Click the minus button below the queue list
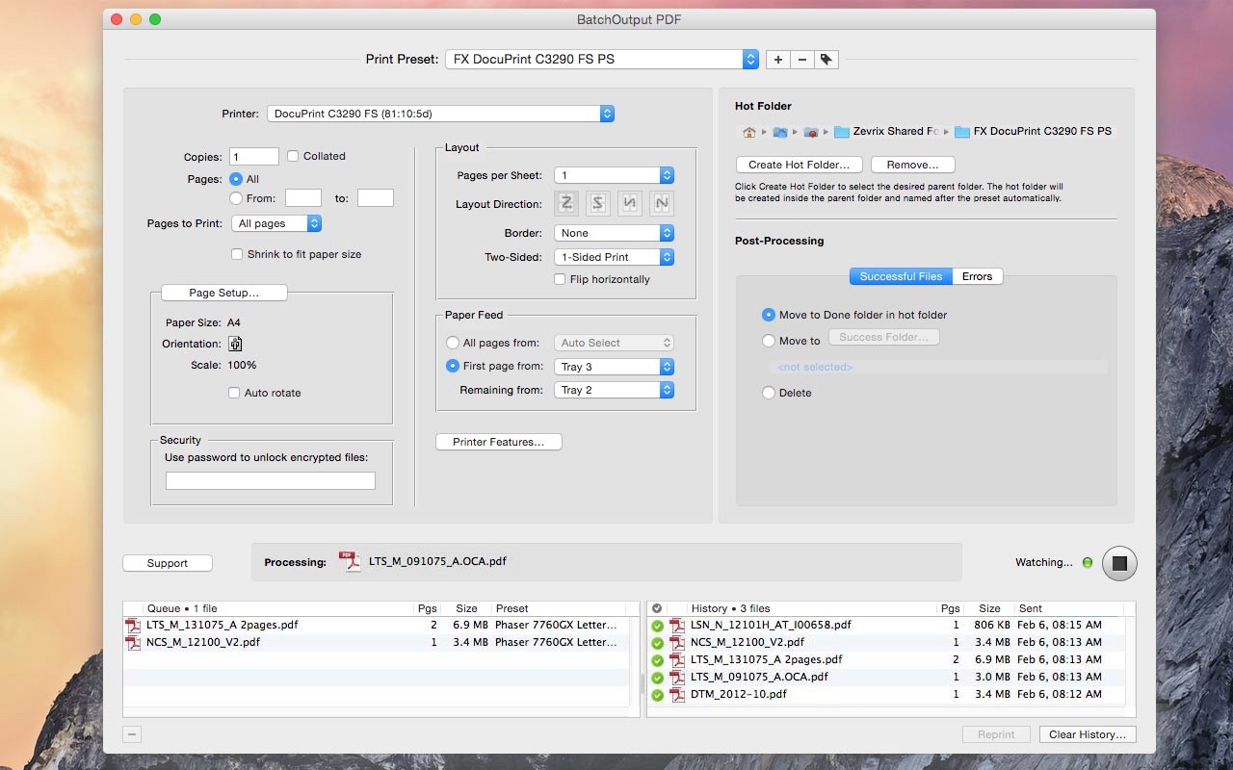 pos(133,734)
